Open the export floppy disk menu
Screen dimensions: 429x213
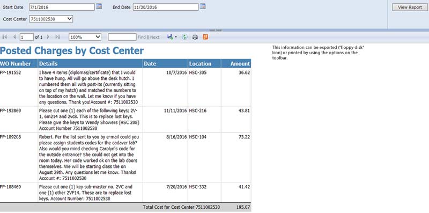point(172,37)
